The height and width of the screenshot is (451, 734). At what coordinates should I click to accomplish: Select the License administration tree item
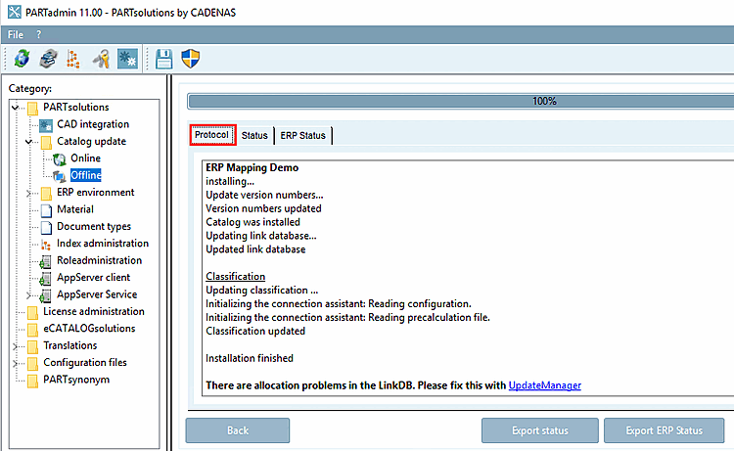[94, 311]
